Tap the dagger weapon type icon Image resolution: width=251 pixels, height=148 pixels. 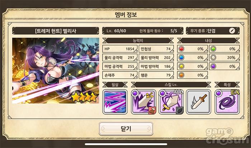(x=232, y=31)
